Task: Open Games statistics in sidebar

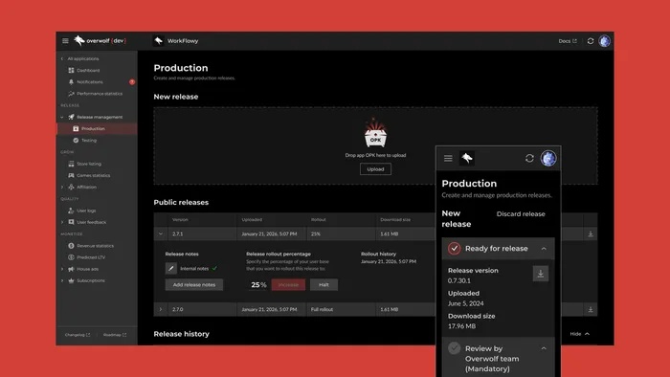Action: [x=93, y=175]
